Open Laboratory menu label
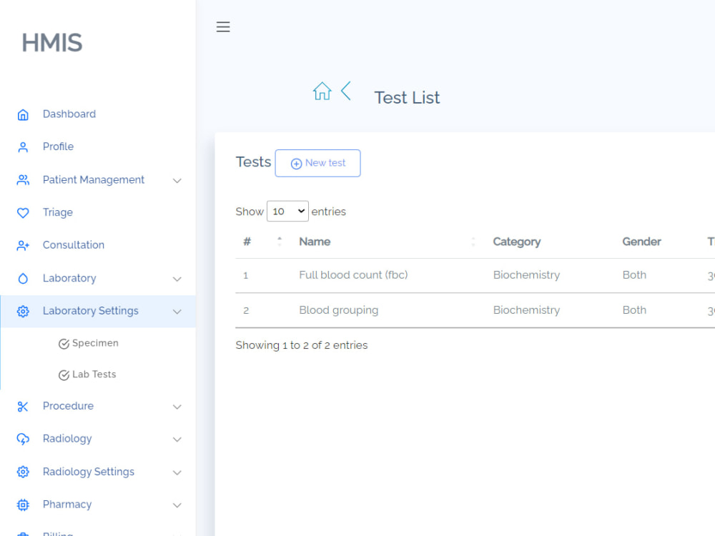Image resolution: width=715 pixels, height=536 pixels. click(69, 278)
